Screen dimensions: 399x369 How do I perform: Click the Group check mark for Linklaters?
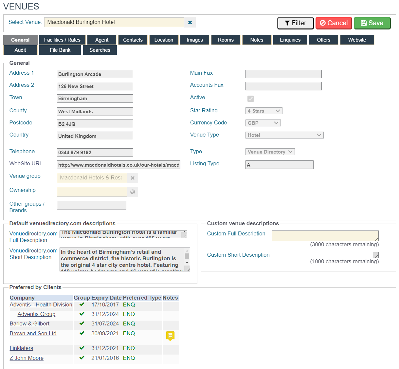[82, 348]
